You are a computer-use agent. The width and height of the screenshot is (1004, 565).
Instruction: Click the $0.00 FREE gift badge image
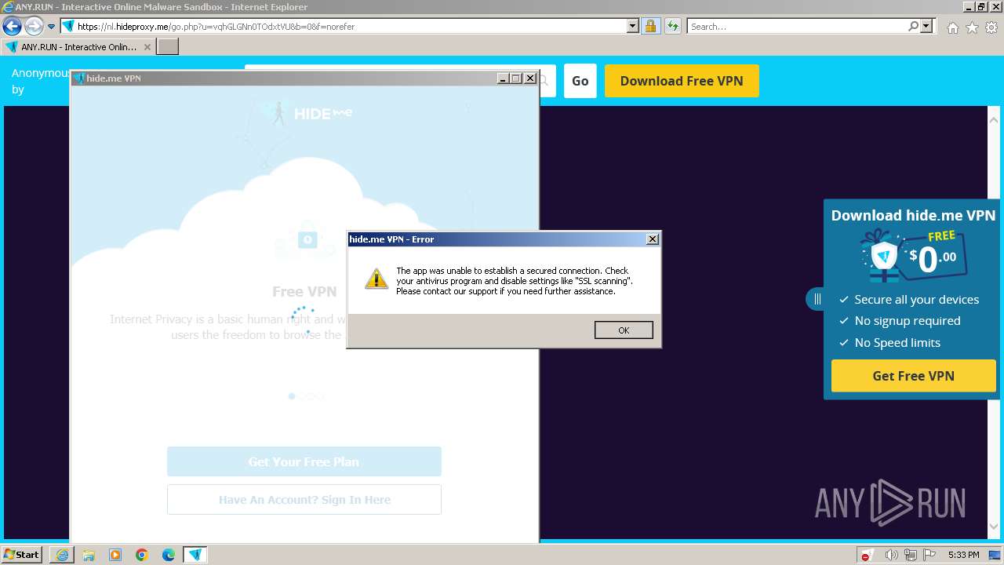coord(913,256)
